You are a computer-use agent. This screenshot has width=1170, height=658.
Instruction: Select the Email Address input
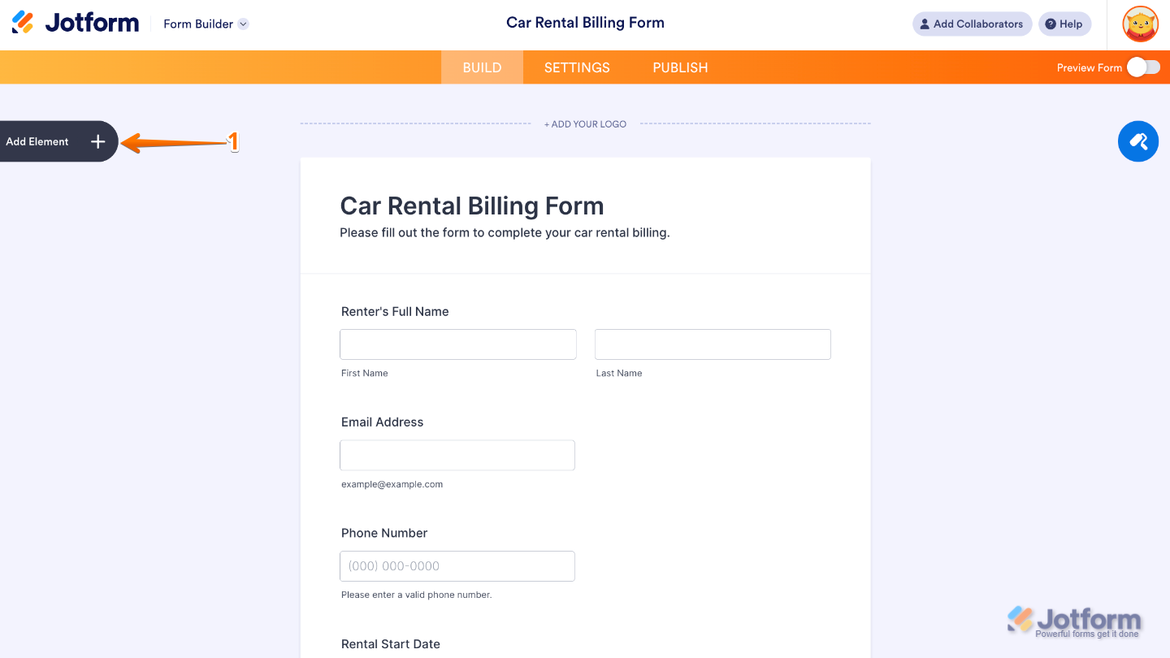click(x=457, y=455)
